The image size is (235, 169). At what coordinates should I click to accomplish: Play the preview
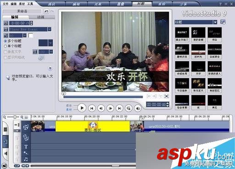click(82, 108)
